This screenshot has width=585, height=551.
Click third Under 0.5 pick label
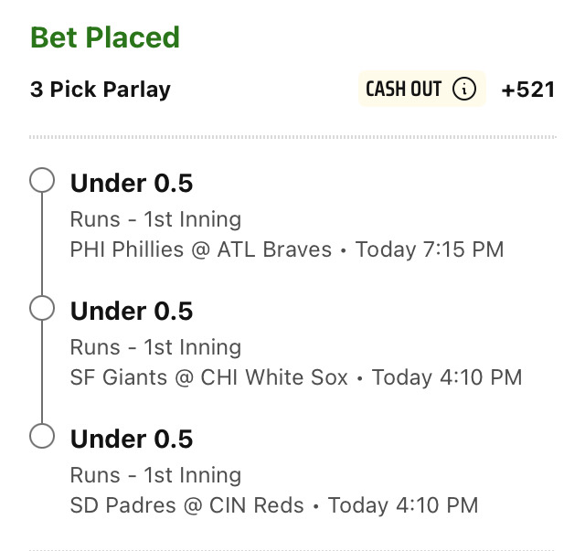(x=132, y=439)
